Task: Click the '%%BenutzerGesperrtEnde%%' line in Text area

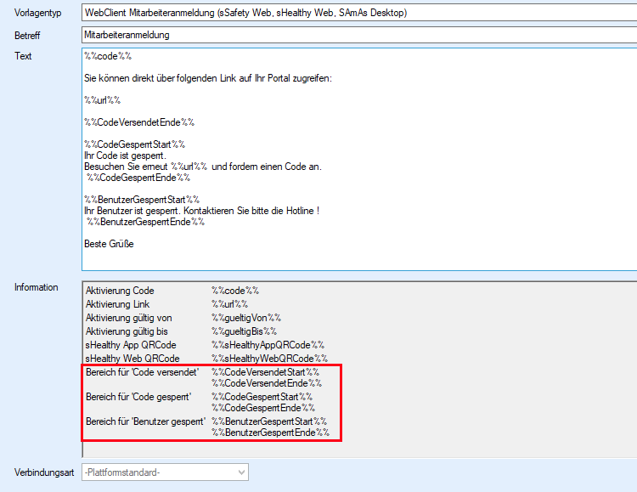Action: [145, 222]
